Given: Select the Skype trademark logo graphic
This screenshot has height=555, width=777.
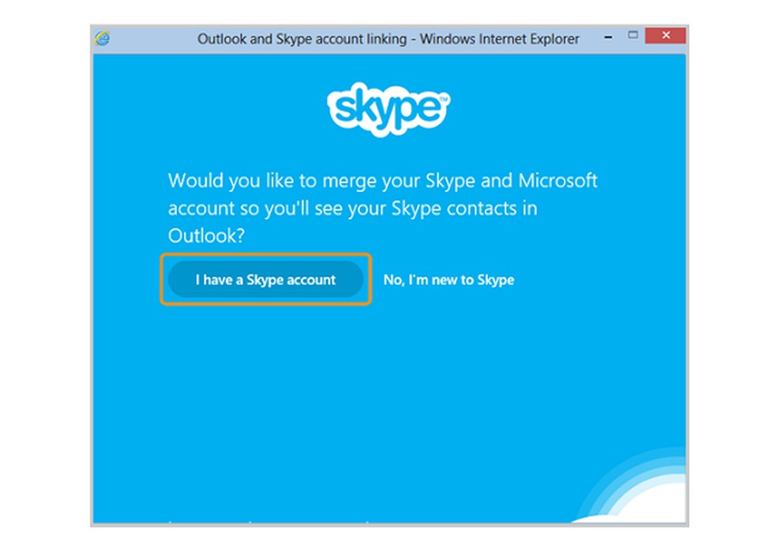Looking at the screenshot, I should (x=388, y=108).
